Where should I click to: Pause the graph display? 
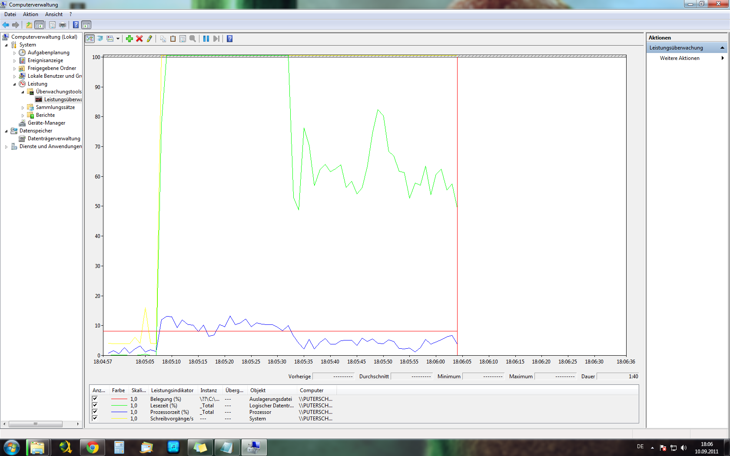point(206,39)
